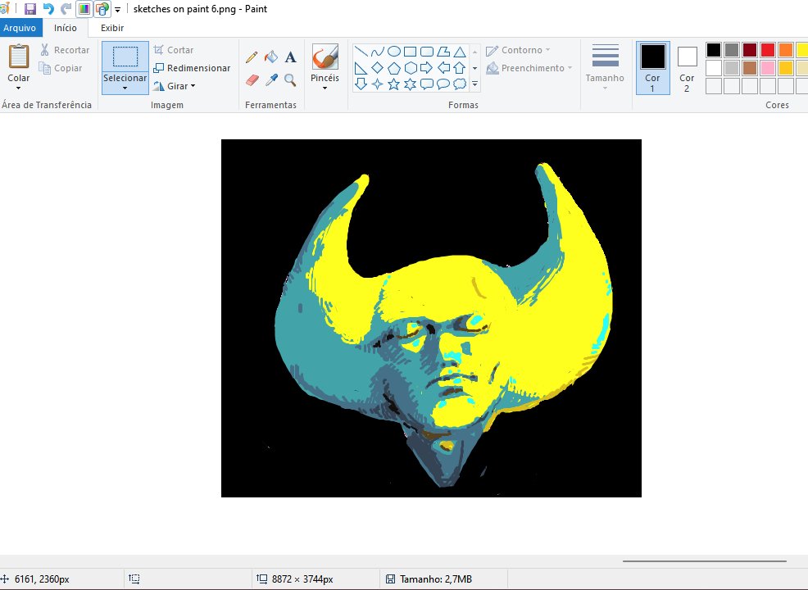808x590 pixels.
Task: Choose the Four-point star shape
Action: point(377,84)
